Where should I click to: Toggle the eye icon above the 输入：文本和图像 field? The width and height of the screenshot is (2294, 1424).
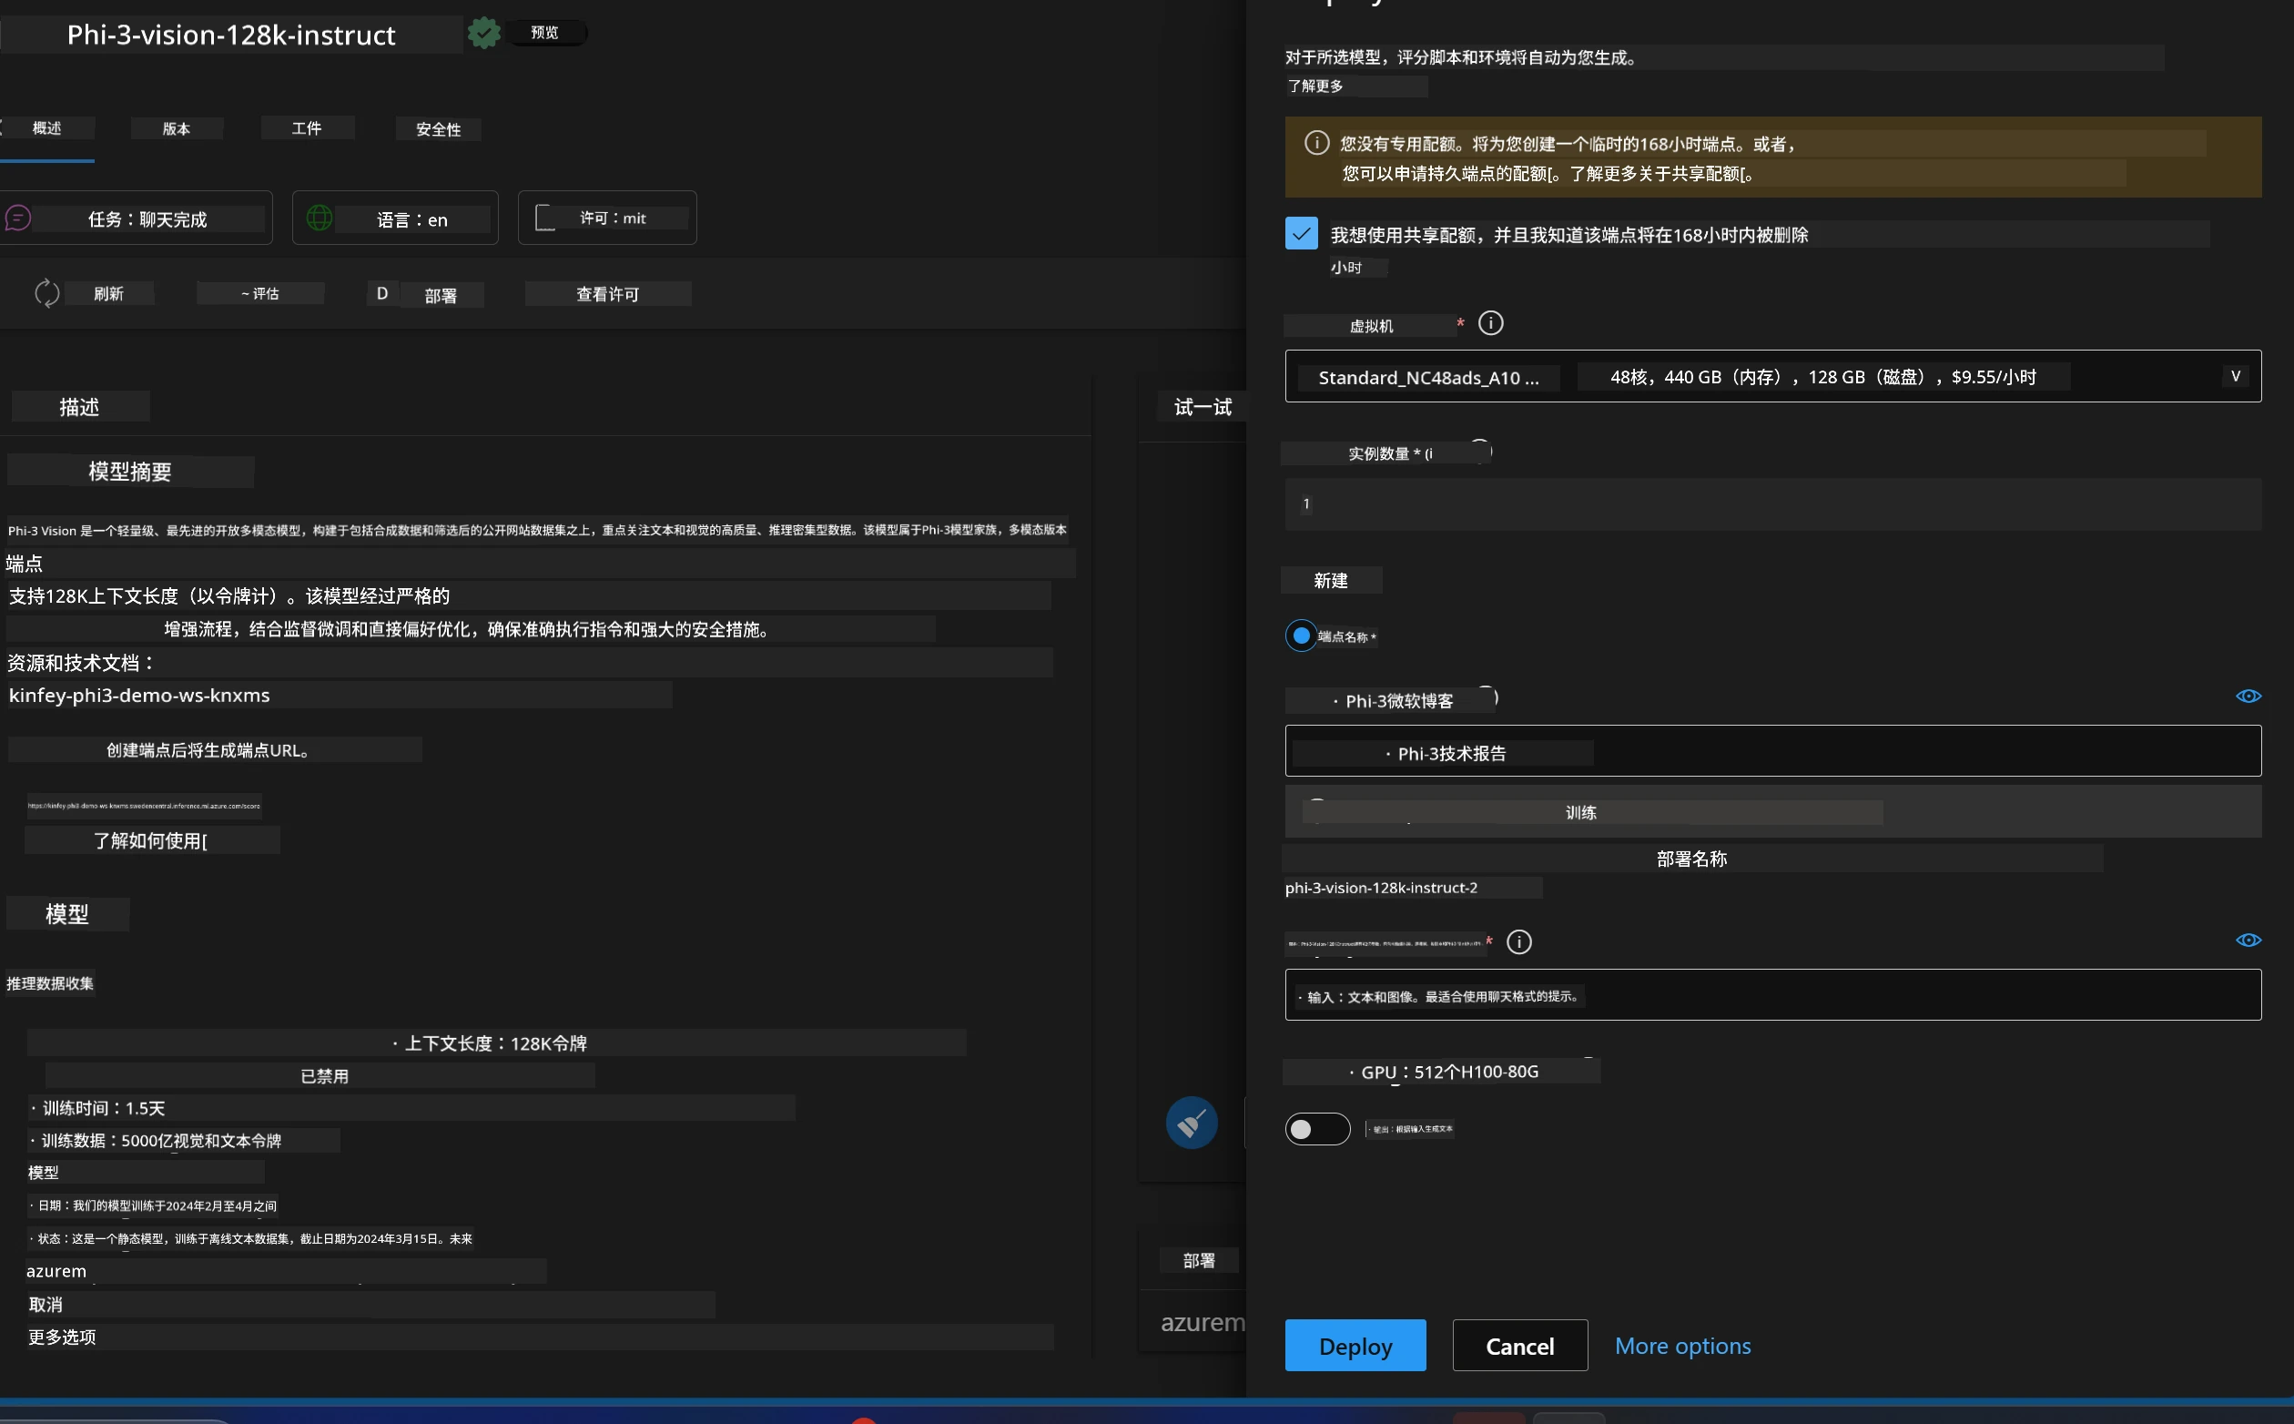coord(2248,940)
